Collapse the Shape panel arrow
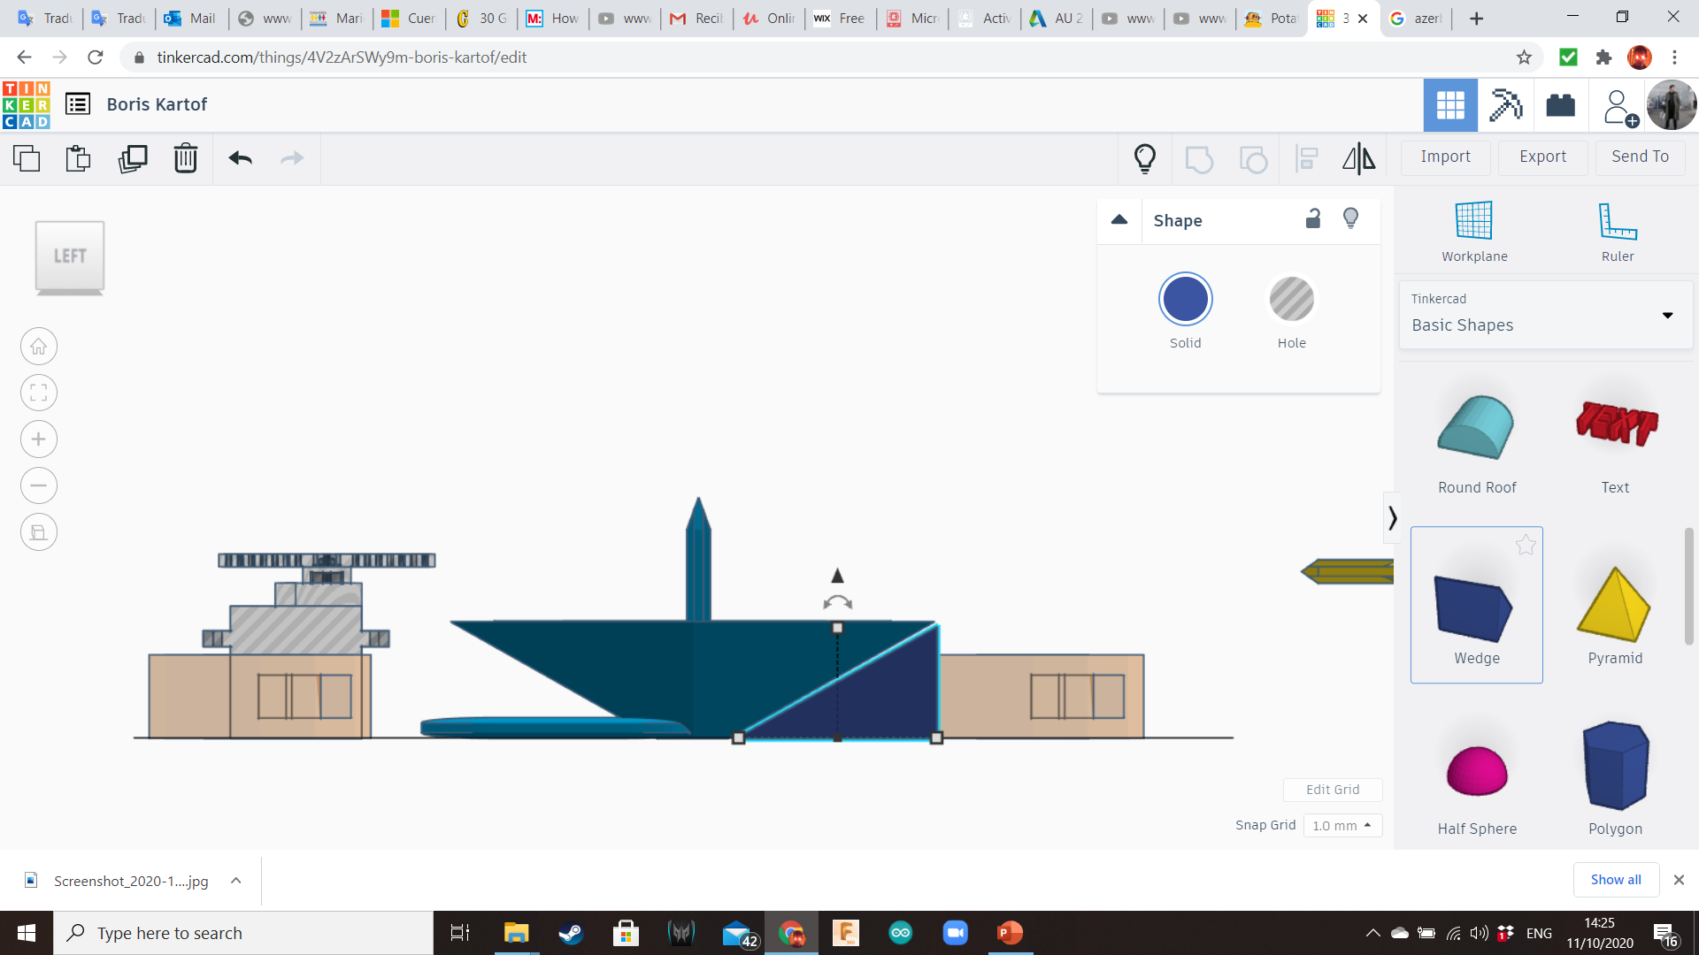This screenshot has width=1699, height=955. point(1119,219)
